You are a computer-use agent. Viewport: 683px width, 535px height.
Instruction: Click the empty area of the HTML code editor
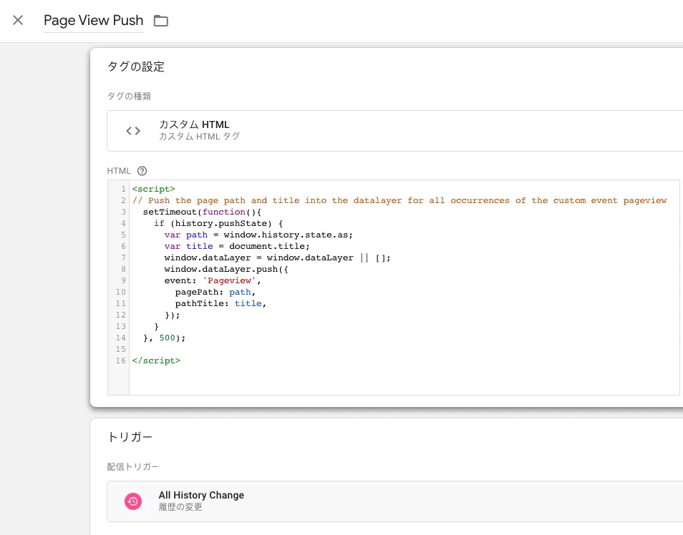[404, 380]
